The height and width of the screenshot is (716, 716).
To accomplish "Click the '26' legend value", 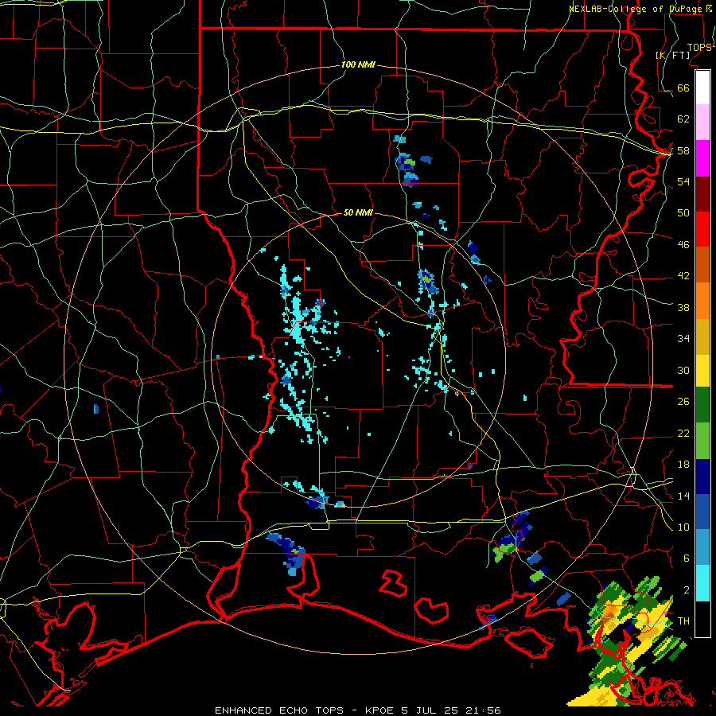I will 683,402.
